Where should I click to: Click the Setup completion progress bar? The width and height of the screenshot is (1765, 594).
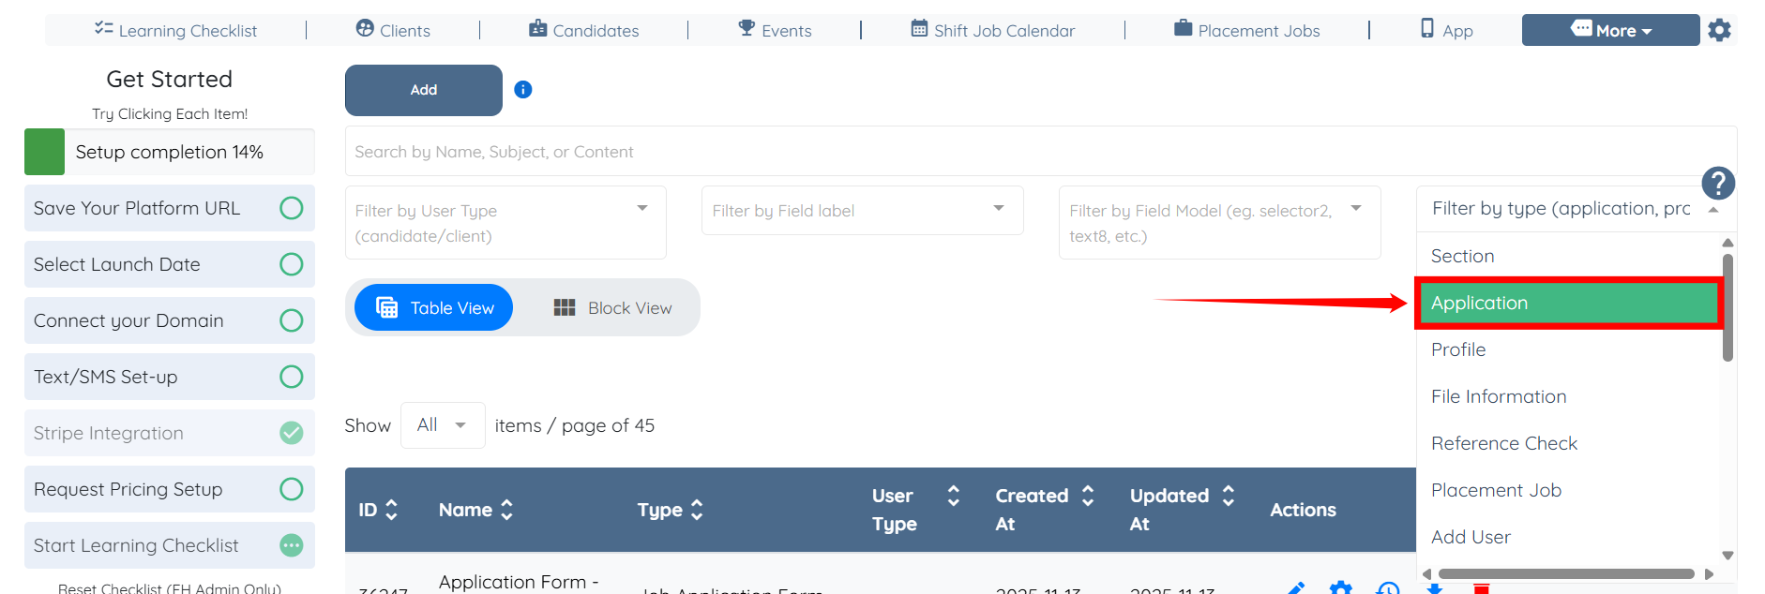click(x=169, y=152)
